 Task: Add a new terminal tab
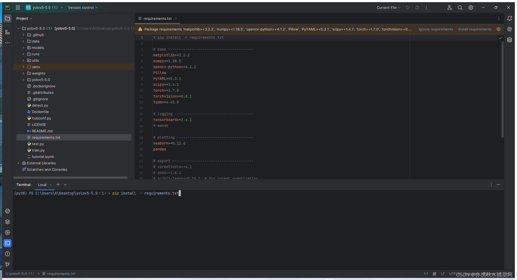click(x=58, y=185)
